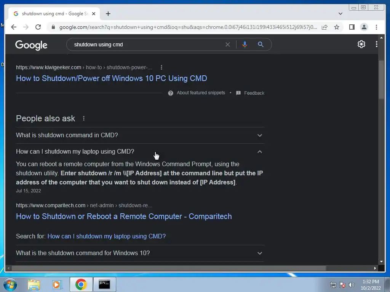
Task: Click the Google logo
Action: coord(31,45)
